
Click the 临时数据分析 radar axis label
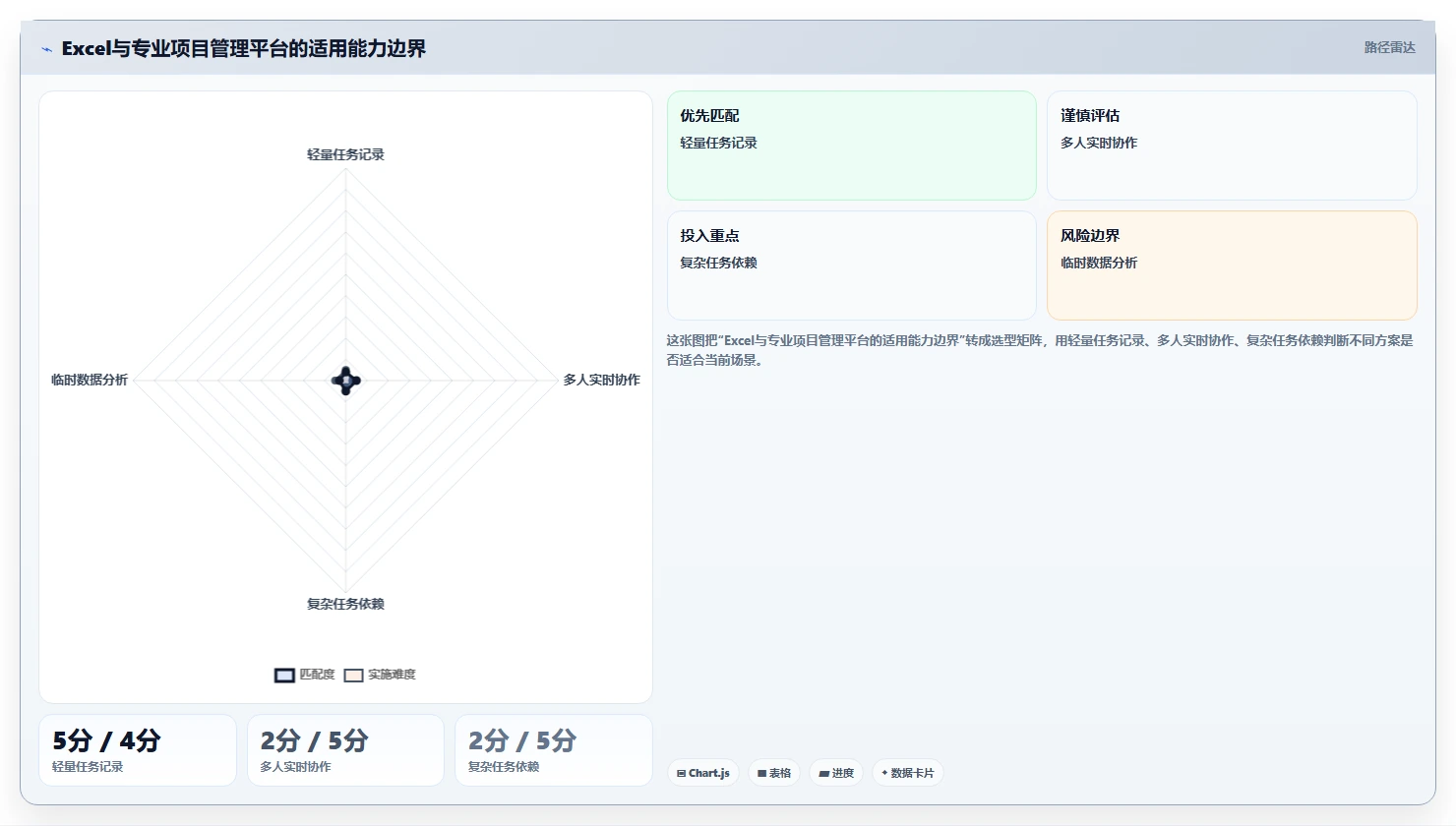click(x=90, y=380)
